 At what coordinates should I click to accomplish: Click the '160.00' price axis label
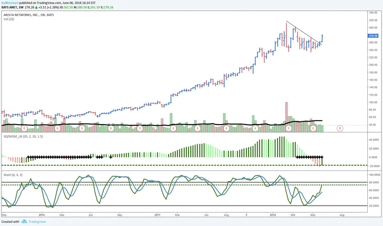(373, 80)
